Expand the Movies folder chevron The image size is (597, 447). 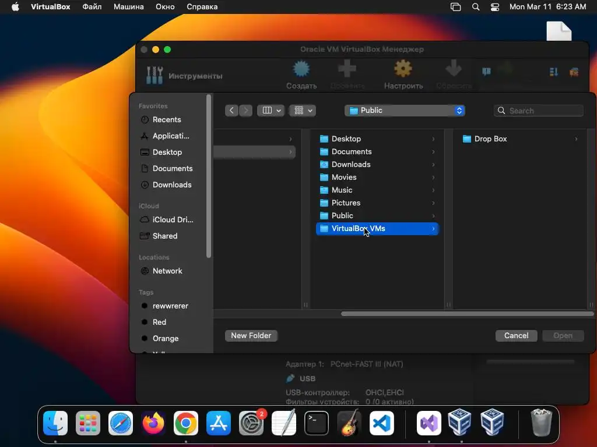(433, 178)
